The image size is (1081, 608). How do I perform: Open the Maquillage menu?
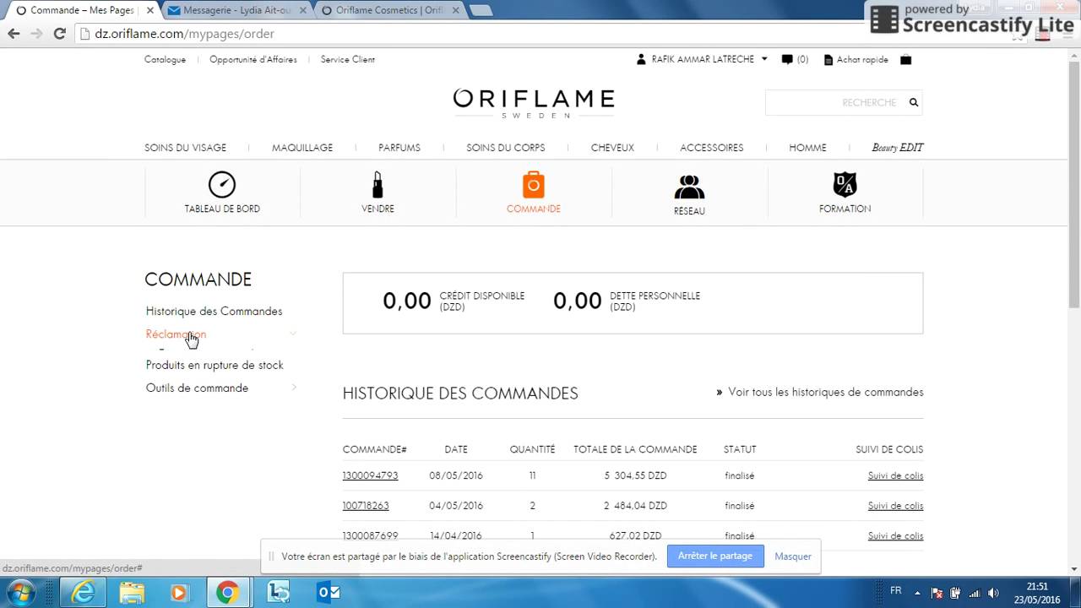click(302, 147)
